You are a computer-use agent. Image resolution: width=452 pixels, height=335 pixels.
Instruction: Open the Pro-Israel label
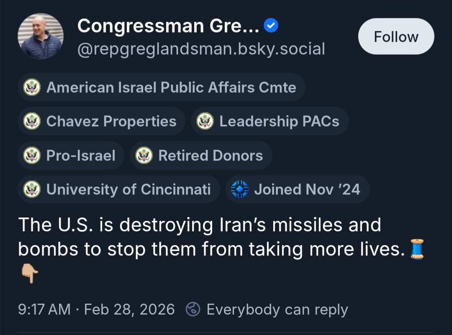(81, 156)
